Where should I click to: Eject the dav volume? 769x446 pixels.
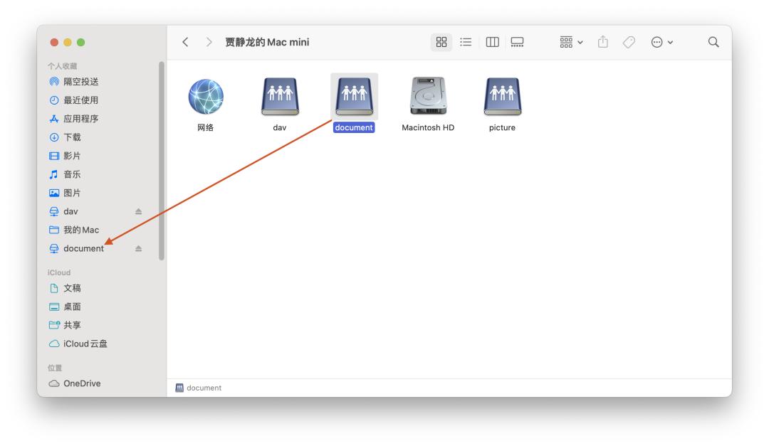140,211
